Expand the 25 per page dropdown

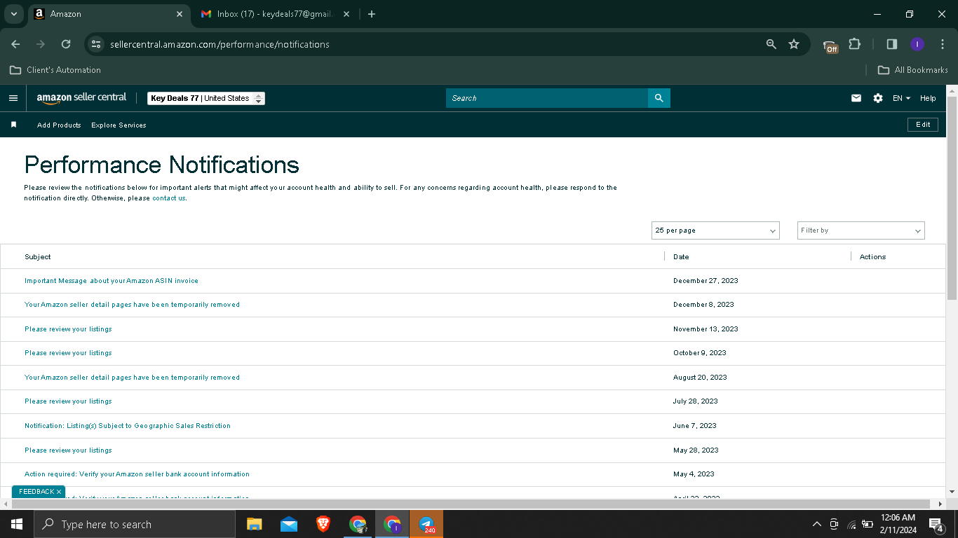point(715,230)
